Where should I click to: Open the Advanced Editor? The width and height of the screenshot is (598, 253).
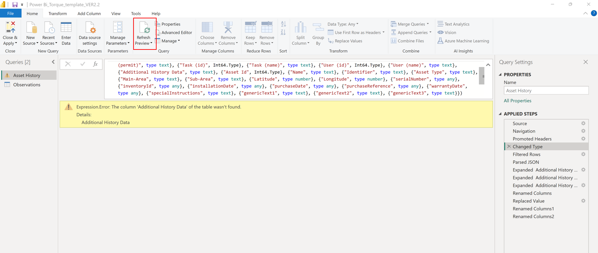[x=176, y=32]
